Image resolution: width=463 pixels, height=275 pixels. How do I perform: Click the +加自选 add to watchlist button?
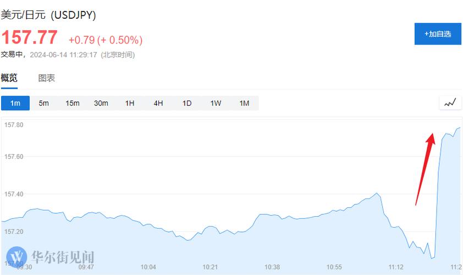[x=438, y=34]
